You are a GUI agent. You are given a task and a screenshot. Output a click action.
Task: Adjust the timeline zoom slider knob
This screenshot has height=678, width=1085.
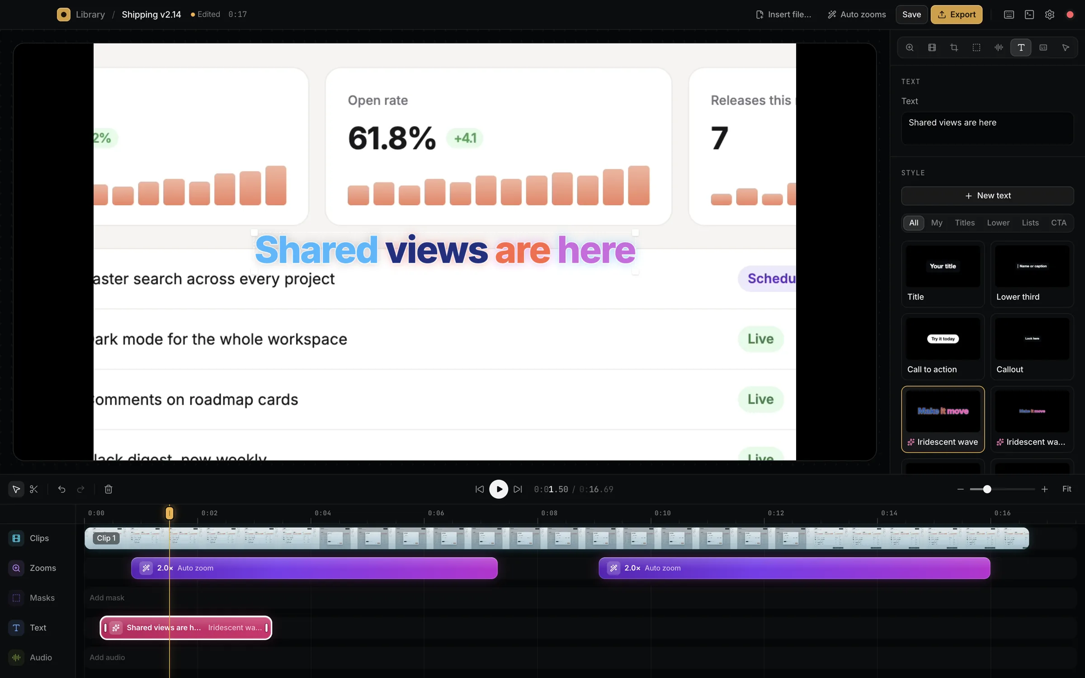(x=987, y=489)
